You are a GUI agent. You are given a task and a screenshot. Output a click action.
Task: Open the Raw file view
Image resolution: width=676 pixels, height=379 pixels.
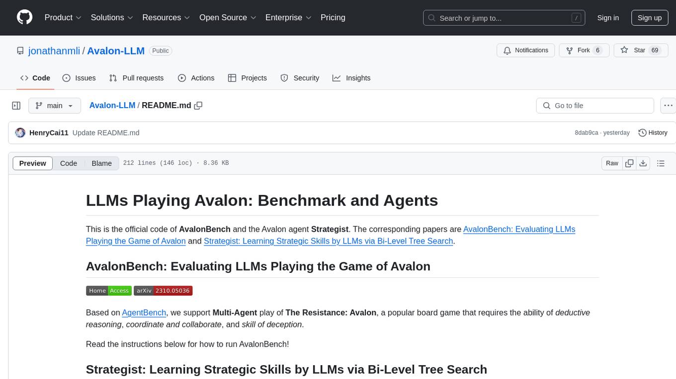coord(612,163)
